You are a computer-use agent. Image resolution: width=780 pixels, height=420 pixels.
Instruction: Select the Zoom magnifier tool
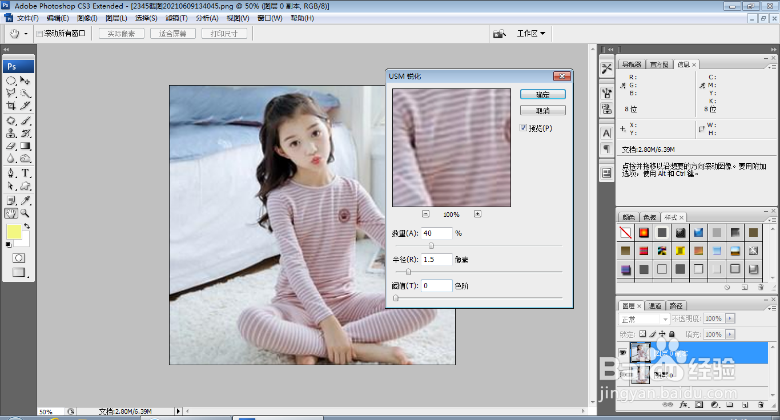[x=26, y=213]
